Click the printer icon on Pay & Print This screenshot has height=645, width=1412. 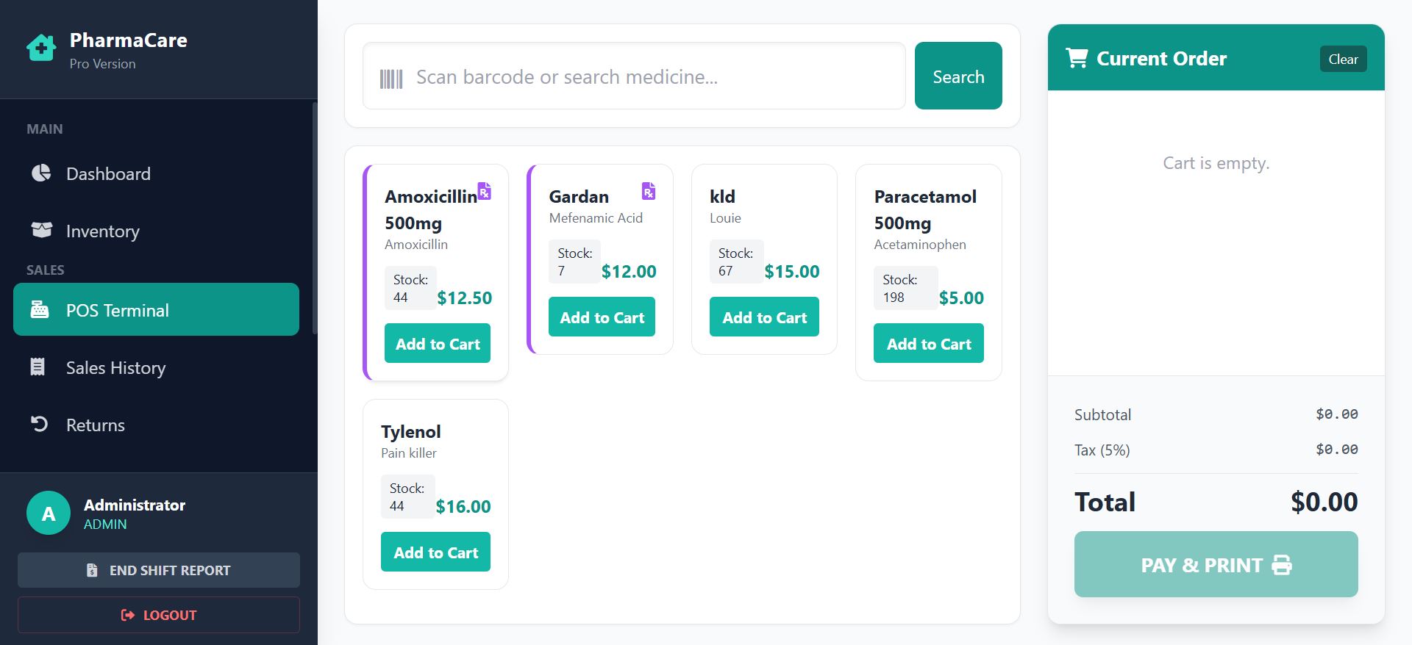pos(1282,565)
